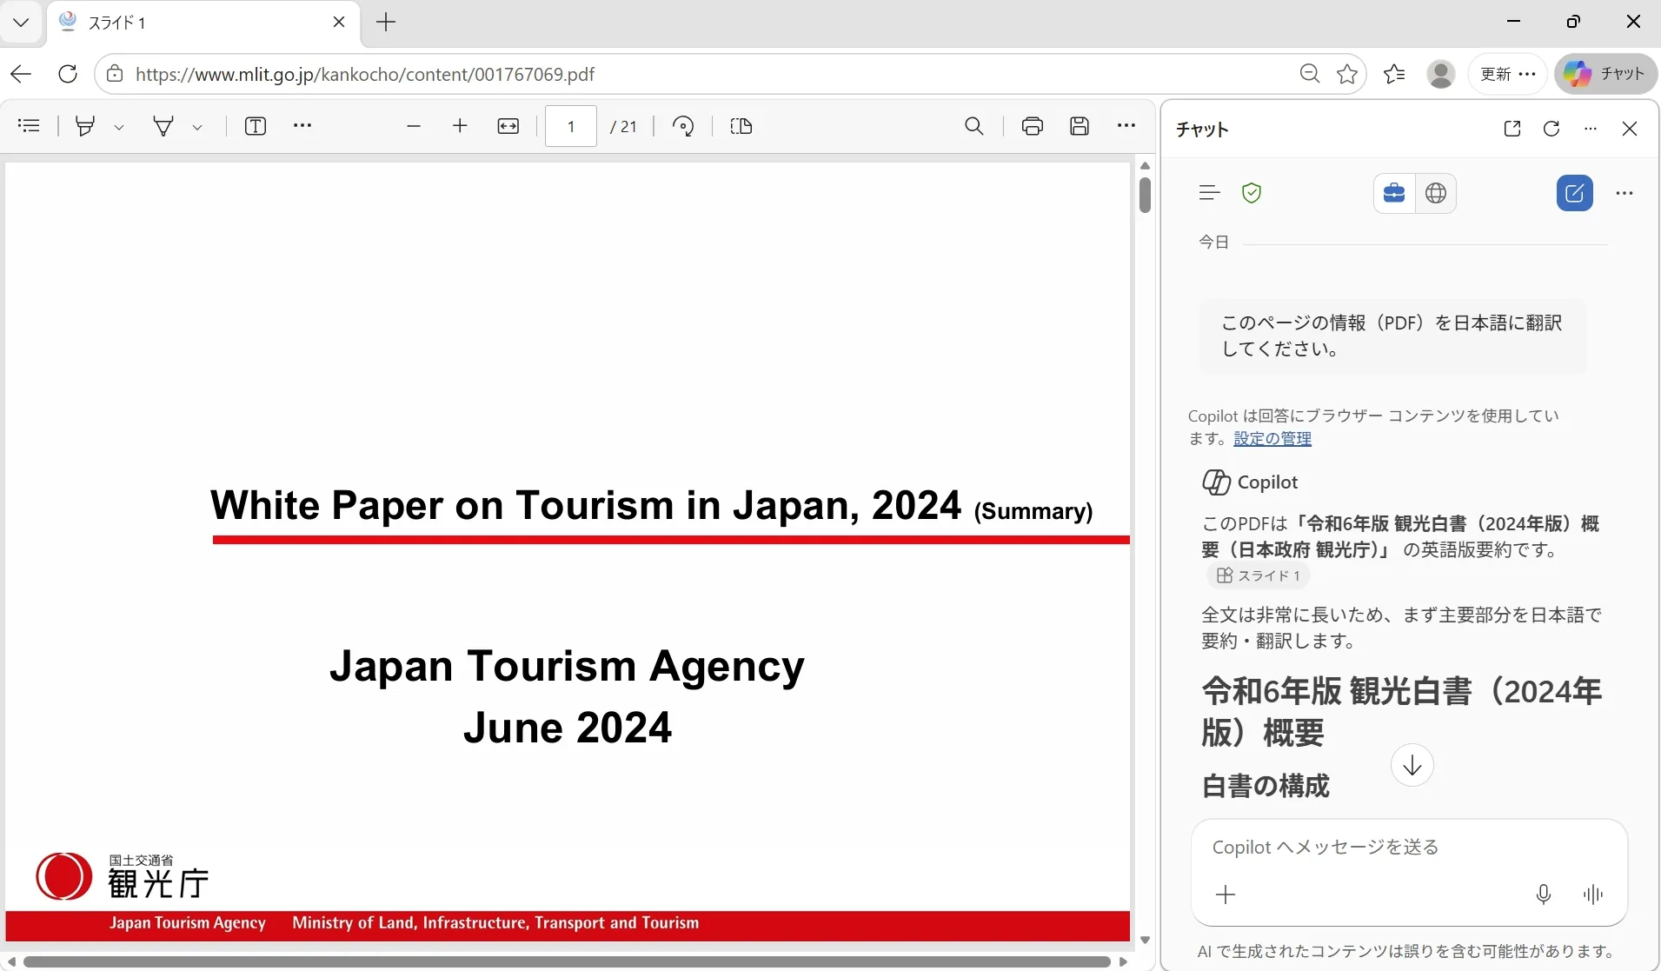This screenshot has width=1661, height=971.
Task: Click the 更新 update menu button
Action: pyautogui.click(x=1508, y=74)
